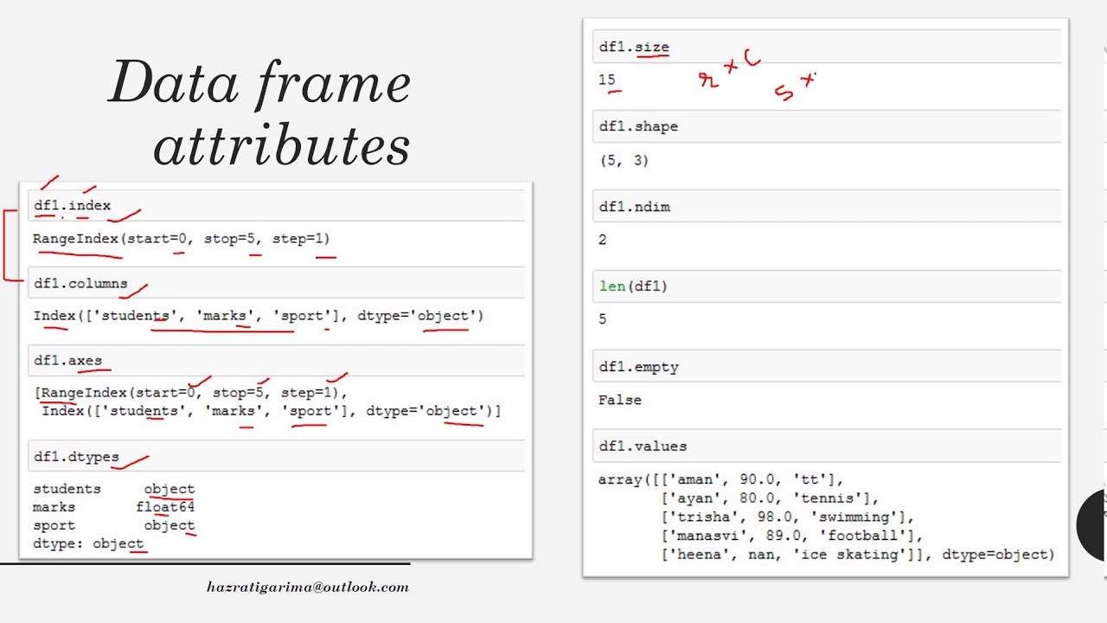Focus the len(df1) code cell
The height and width of the screenshot is (623, 1107).
(x=826, y=286)
